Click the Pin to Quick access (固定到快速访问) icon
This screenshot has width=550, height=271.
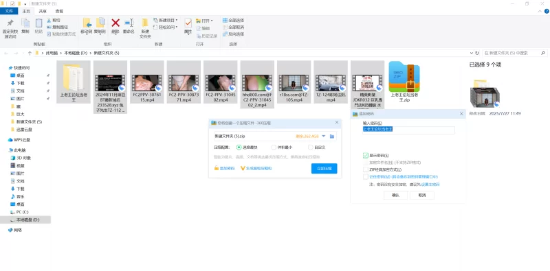tap(10, 23)
